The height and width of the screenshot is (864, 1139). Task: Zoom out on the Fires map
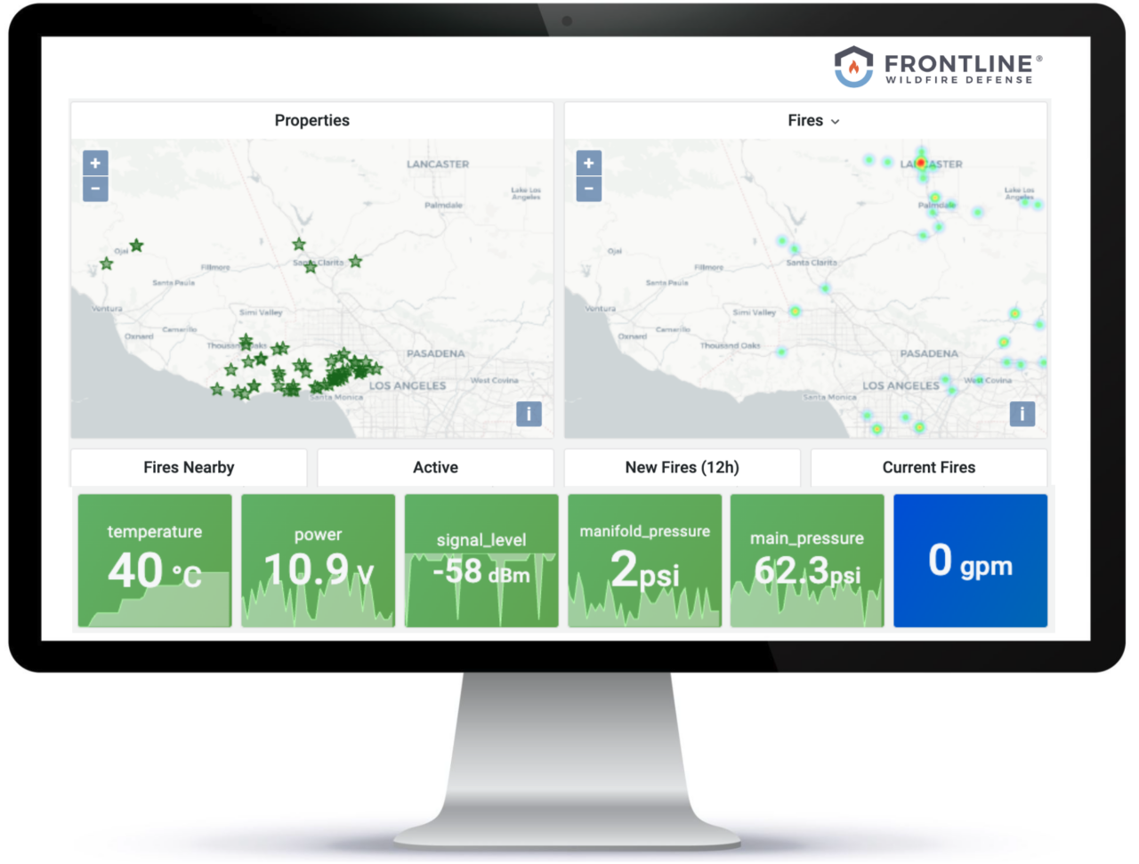588,189
